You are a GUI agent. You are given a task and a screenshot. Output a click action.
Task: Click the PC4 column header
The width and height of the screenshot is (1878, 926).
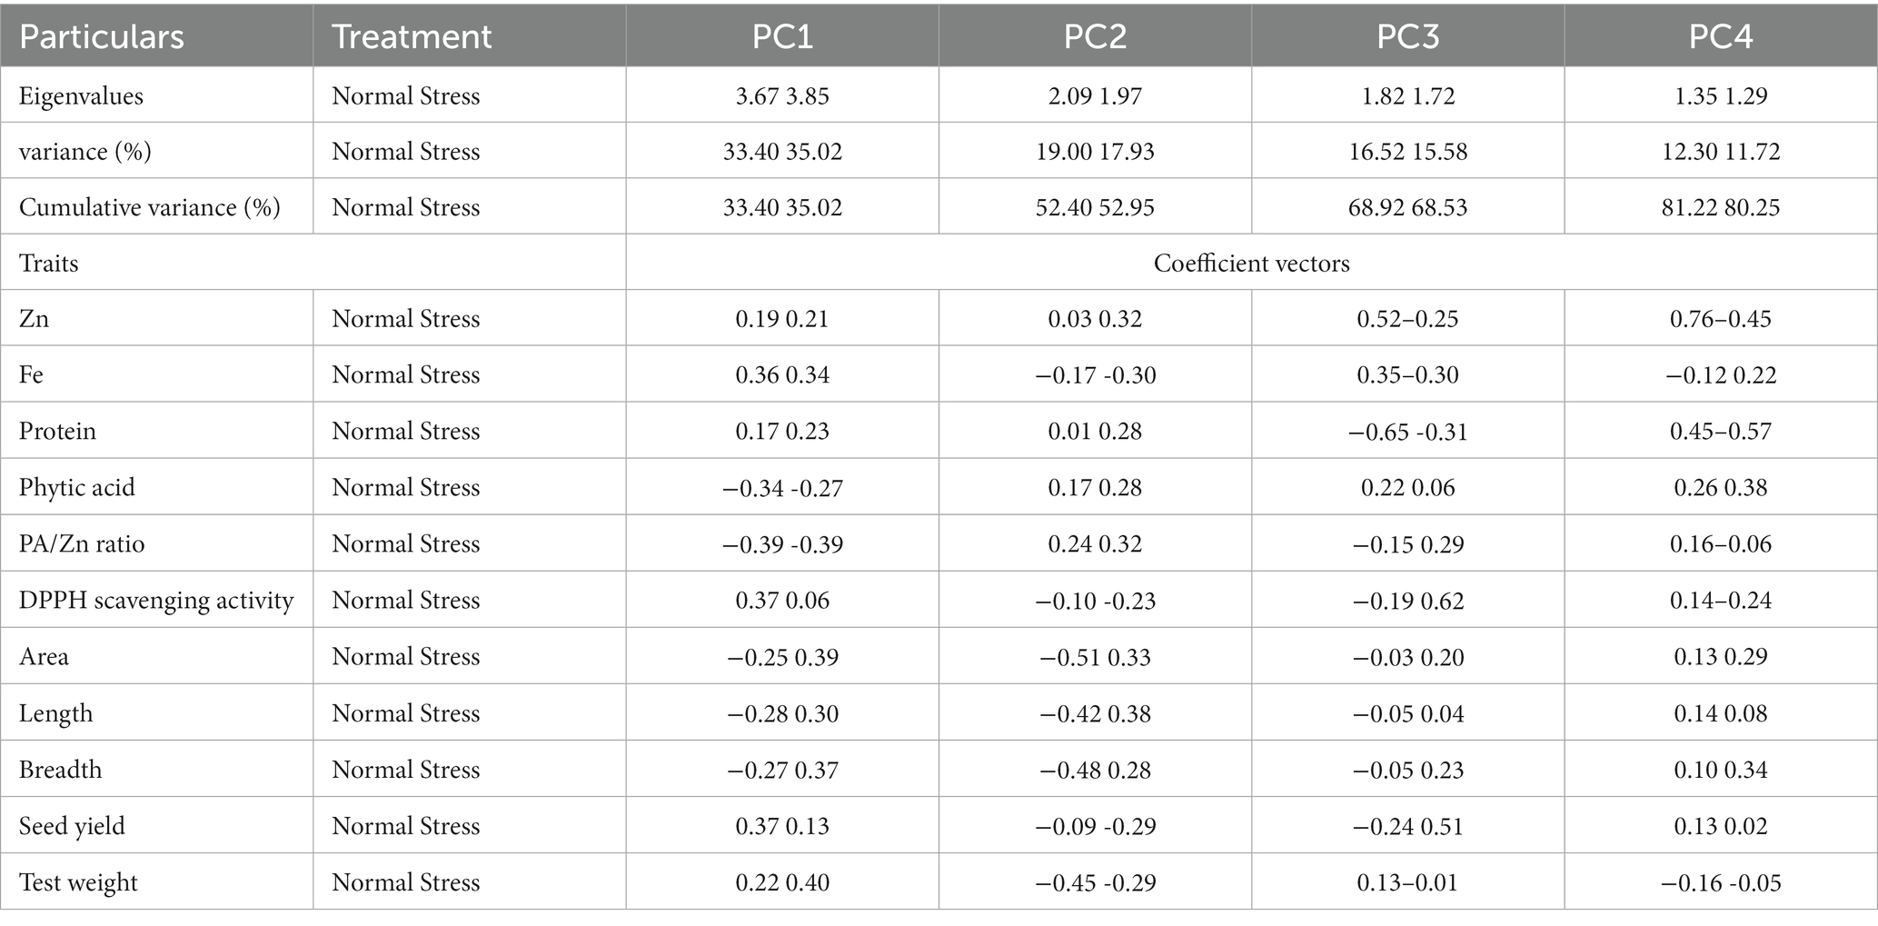[x=1721, y=37]
